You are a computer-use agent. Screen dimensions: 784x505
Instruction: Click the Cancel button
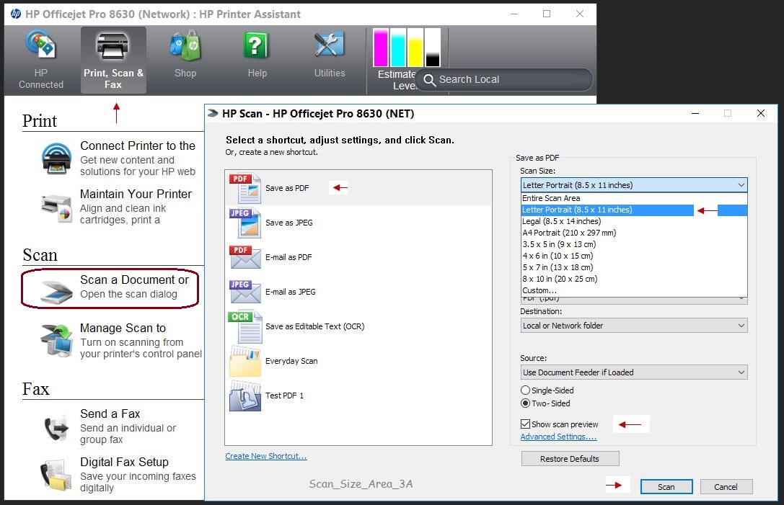pos(726,487)
